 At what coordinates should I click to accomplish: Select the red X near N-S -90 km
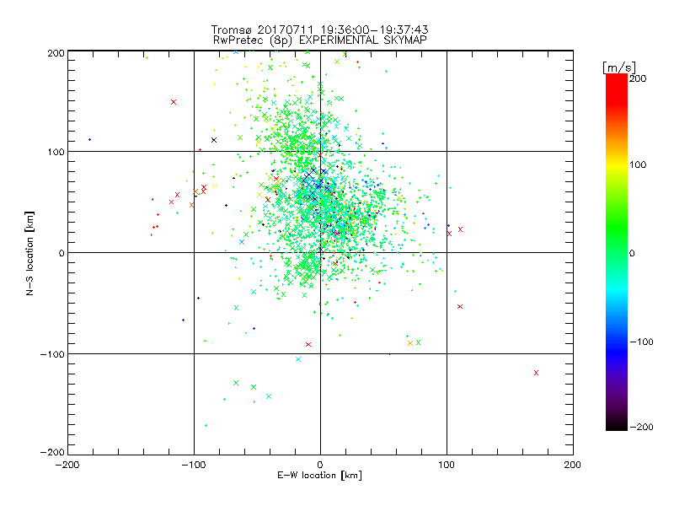click(x=308, y=344)
